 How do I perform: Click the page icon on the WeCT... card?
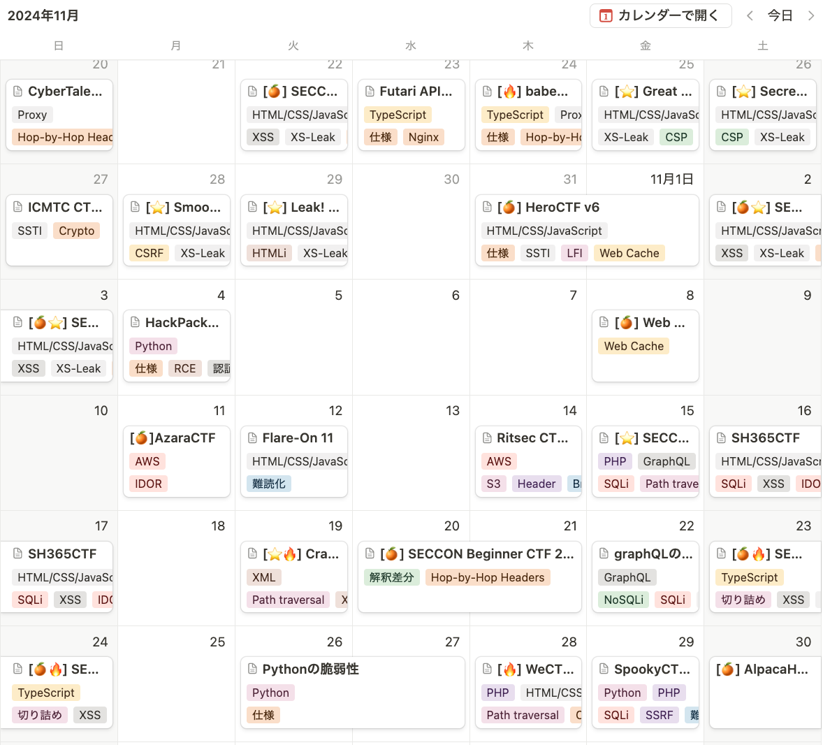coord(487,669)
